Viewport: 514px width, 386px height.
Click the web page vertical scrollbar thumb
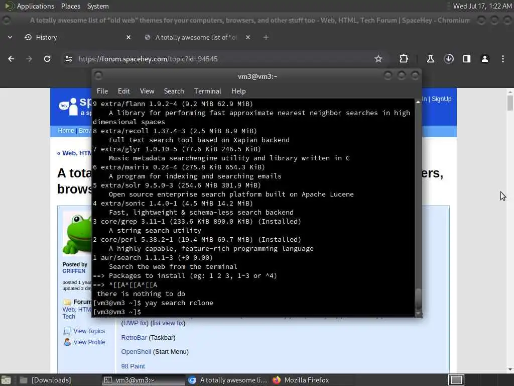tap(510, 103)
